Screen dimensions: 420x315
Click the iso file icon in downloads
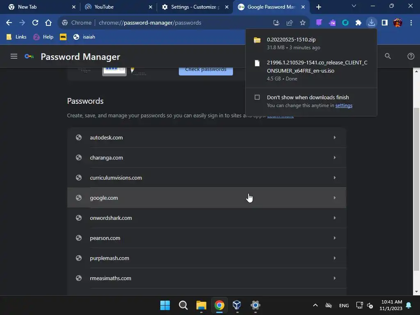(257, 63)
